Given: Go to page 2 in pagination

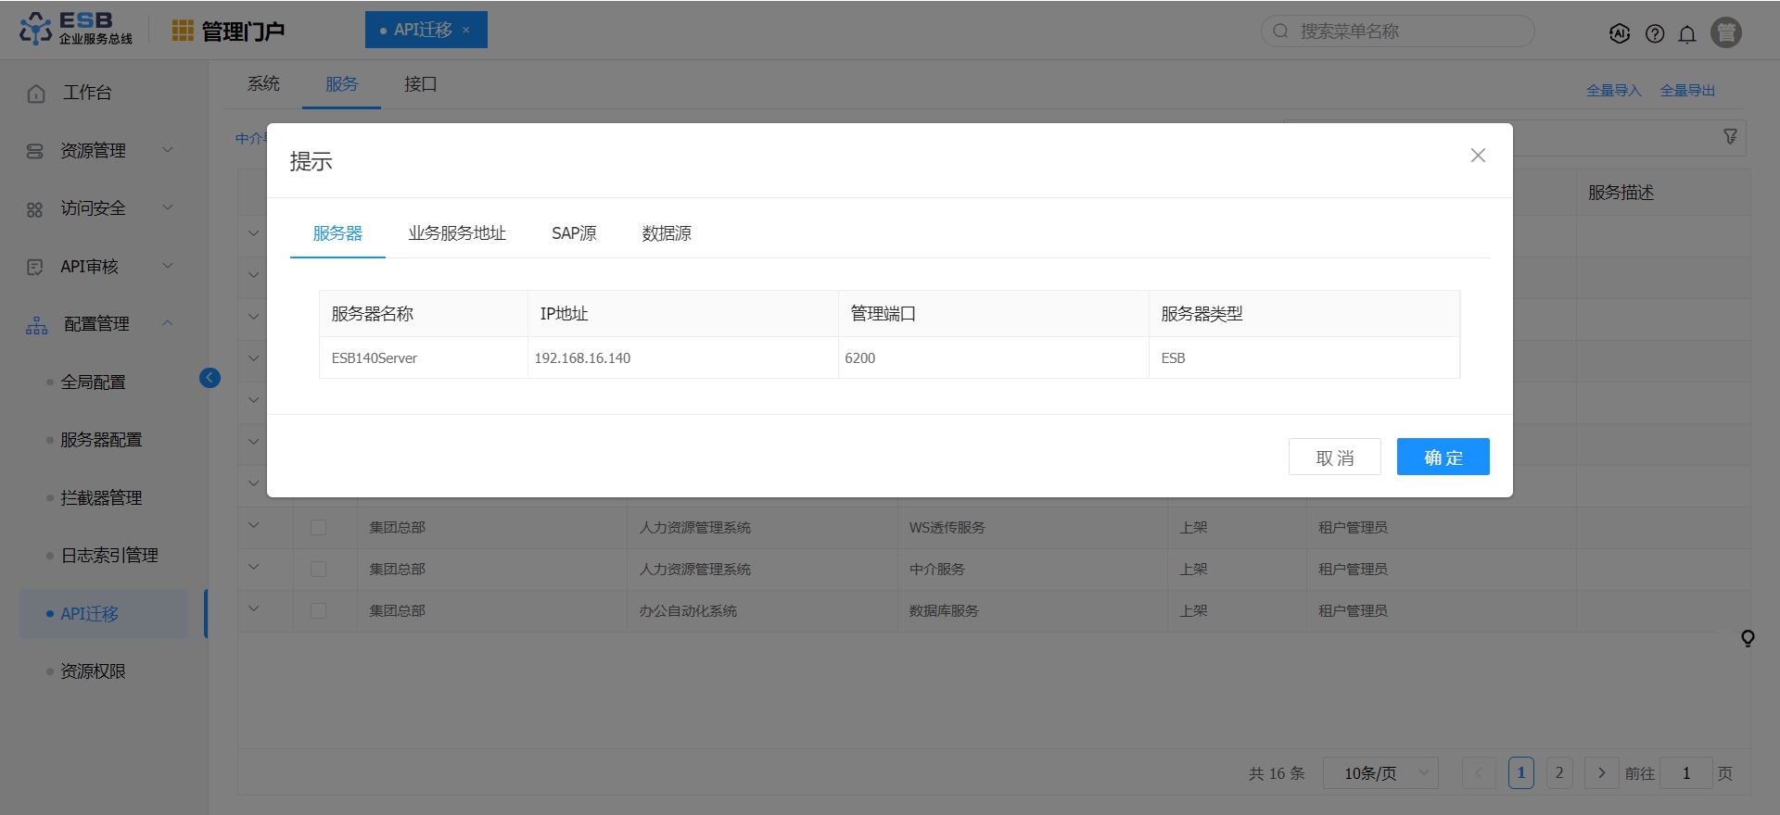Looking at the screenshot, I should 1559,772.
